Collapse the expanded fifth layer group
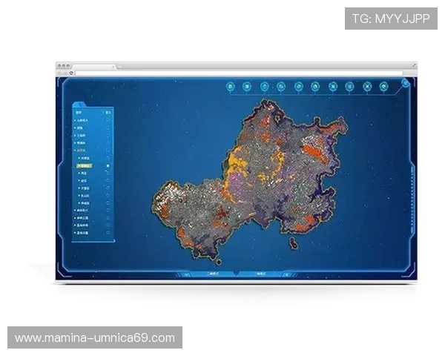The width and height of the screenshot is (445, 356). point(75,151)
